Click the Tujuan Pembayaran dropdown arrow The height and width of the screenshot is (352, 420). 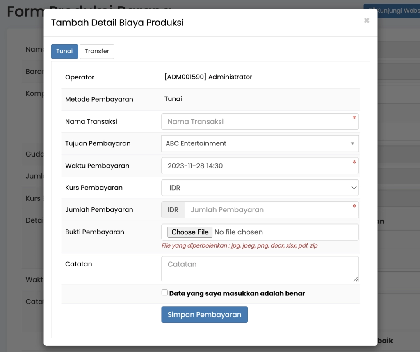pyautogui.click(x=352, y=144)
